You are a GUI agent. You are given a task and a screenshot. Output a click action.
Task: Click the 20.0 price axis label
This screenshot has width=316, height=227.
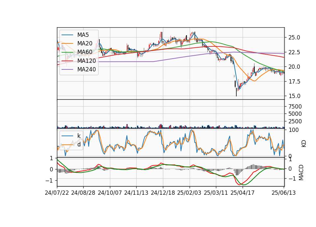(294, 67)
